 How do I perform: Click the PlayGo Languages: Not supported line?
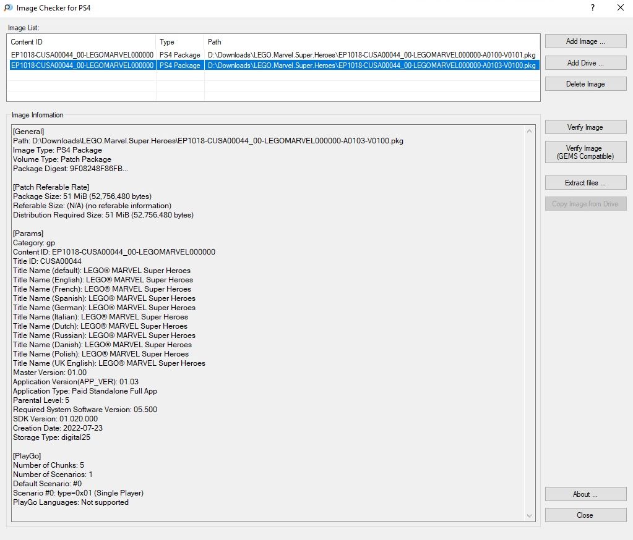71,502
